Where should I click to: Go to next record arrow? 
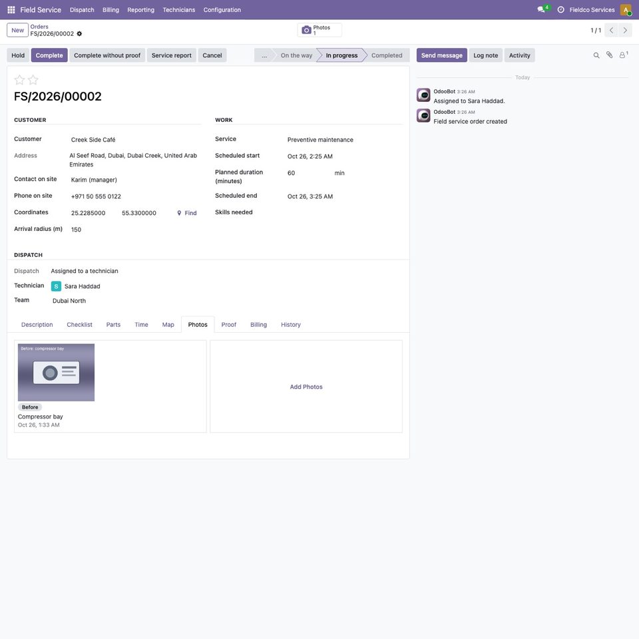pyautogui.click(x=625, y=30)
